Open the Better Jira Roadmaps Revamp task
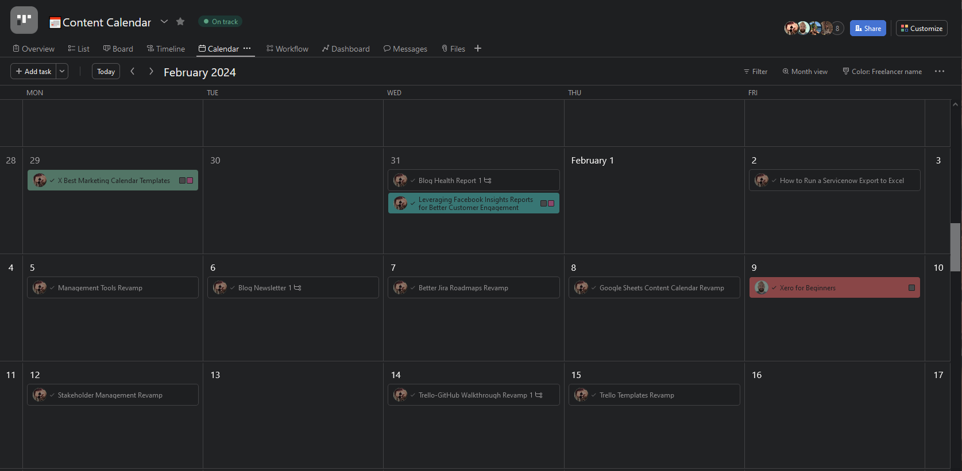Screen dimensions: 962x471 [474, 287]
